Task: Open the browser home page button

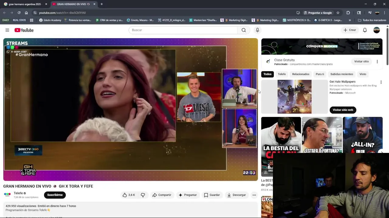Action: pyautogui.click(x=26, y=13)
